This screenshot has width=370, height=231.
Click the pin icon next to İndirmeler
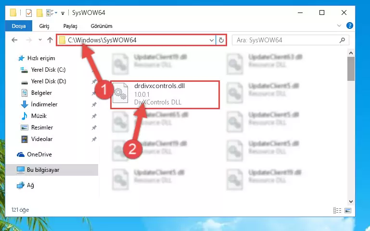pos(94,104)
